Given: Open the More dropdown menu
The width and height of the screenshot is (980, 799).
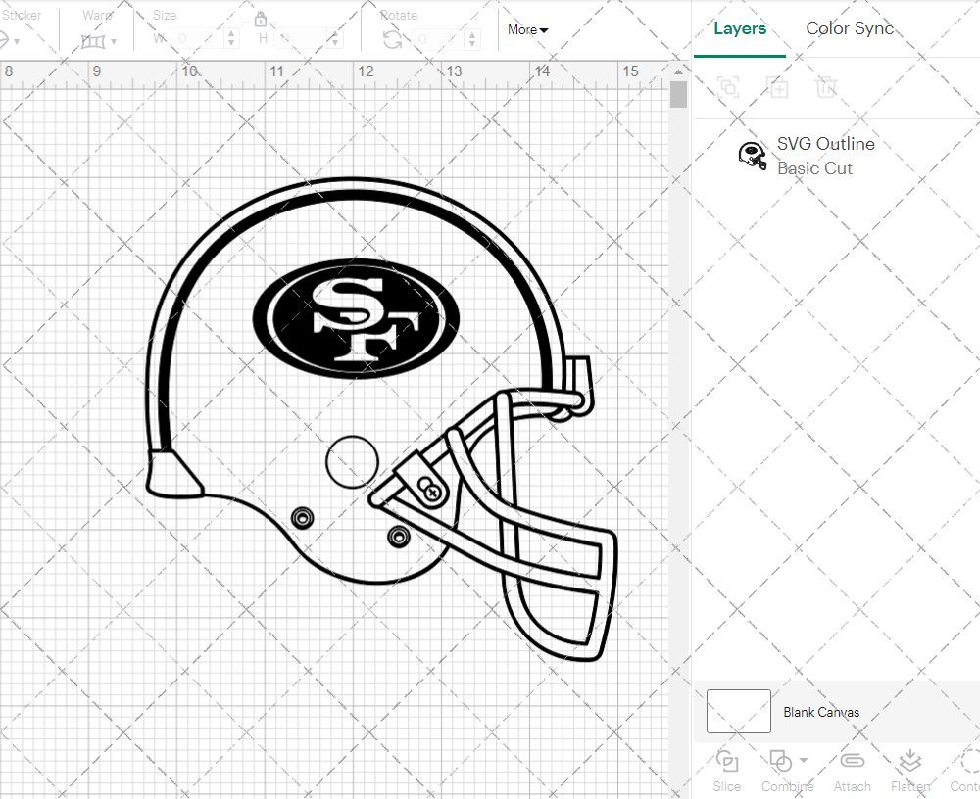Looking at the screenshot, I should (526, 29).
